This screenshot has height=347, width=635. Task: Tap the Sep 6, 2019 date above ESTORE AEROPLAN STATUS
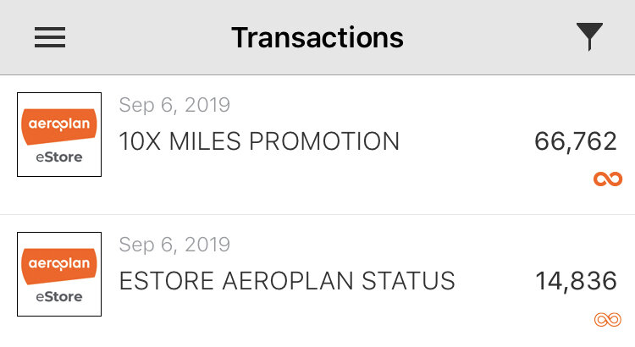(174, 245)
